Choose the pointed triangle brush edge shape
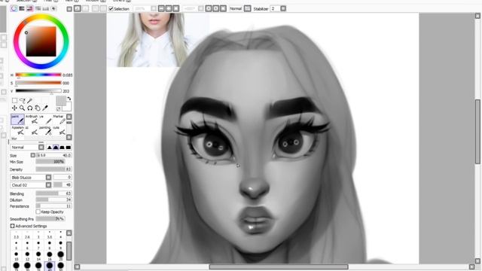 50,148
